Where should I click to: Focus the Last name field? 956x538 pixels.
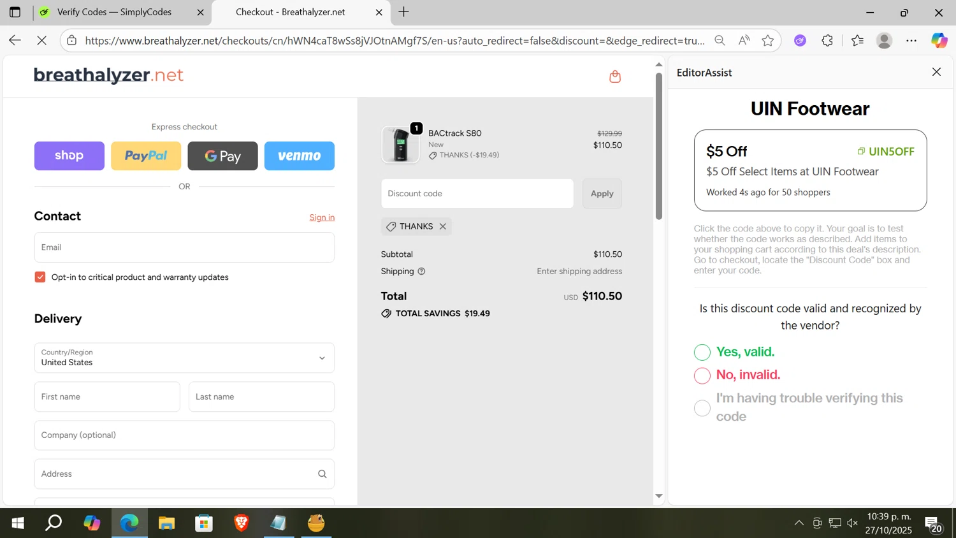coord(261,396)
